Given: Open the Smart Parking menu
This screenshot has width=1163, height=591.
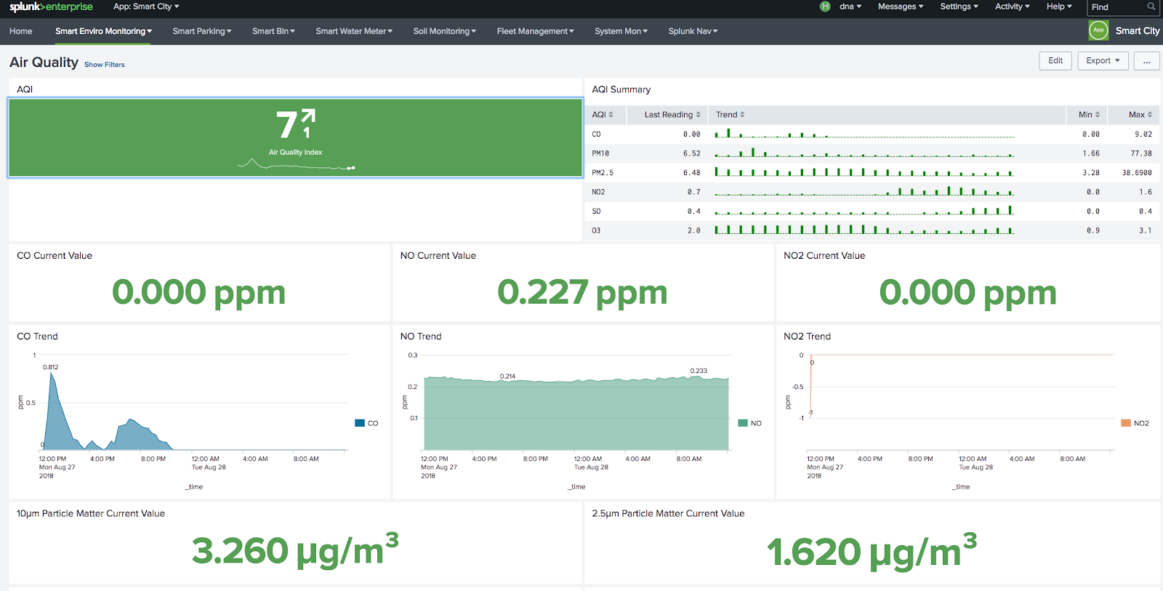Looking at the screenshot, I should (x=201, y=31).
